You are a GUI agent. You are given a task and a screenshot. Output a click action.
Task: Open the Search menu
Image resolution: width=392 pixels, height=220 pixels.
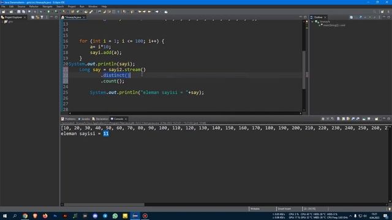point(60,7)
